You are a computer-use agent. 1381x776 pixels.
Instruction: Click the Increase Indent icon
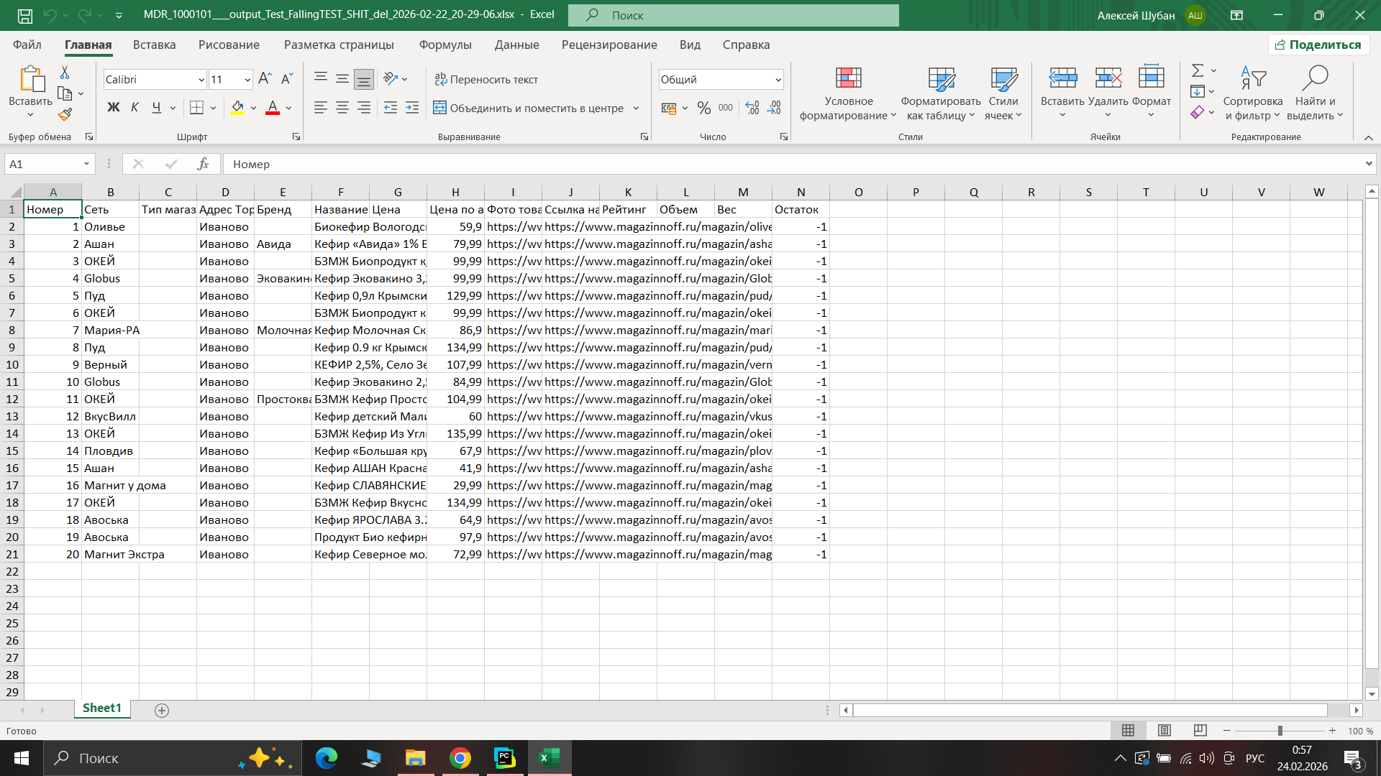(412, 108)
